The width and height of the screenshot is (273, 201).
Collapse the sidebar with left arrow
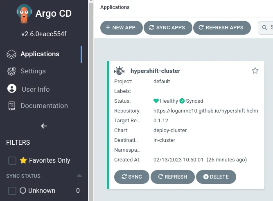[x=44, y=126]
